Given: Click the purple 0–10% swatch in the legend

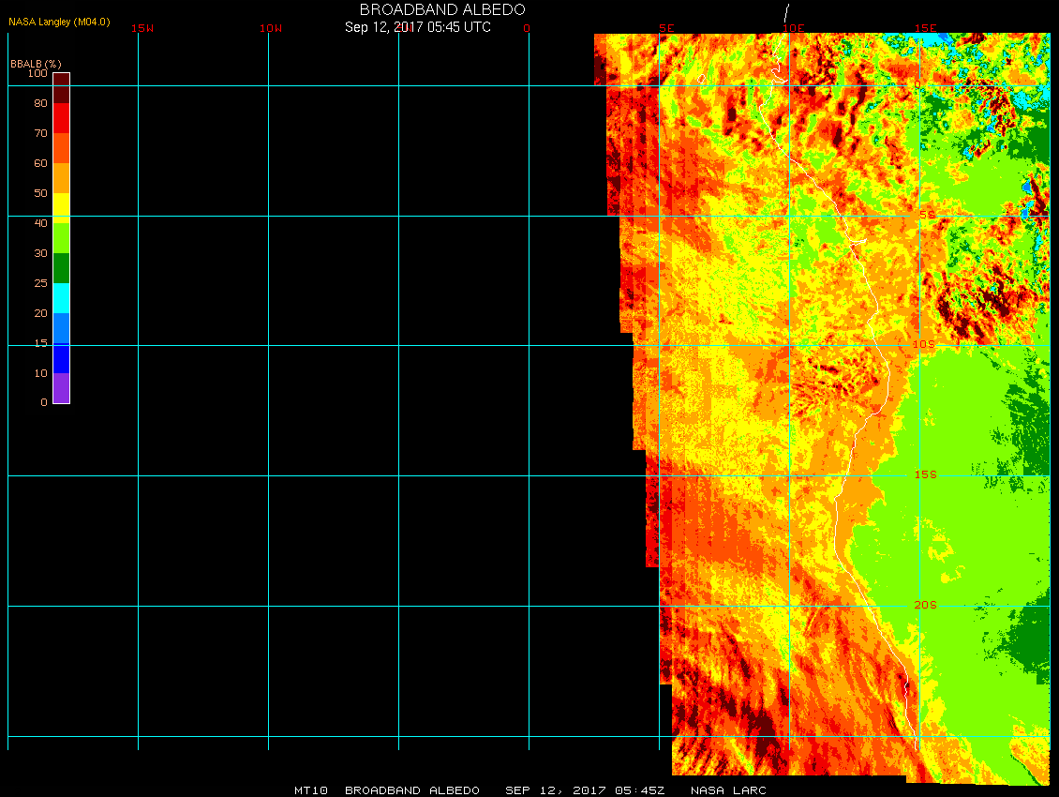Looking at the screenshot, I should click(x=61, y=388).
